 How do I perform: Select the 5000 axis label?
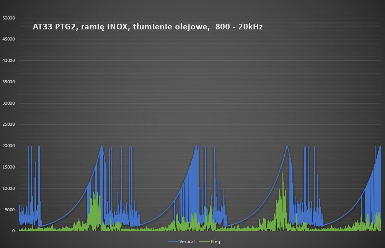coord(10,210)
